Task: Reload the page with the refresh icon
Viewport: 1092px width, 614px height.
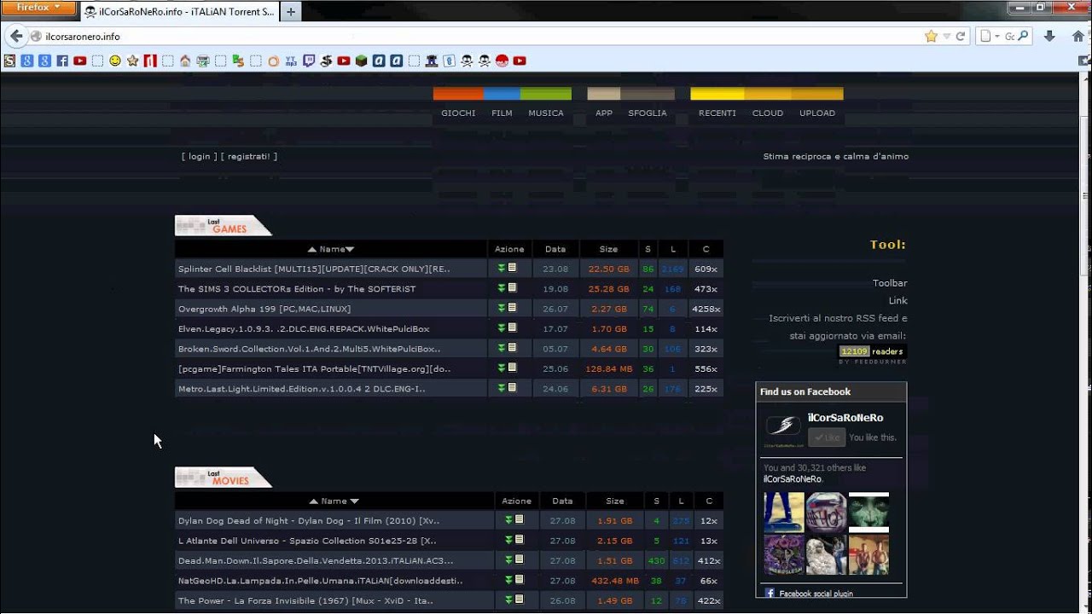Action: pos(961,37)
